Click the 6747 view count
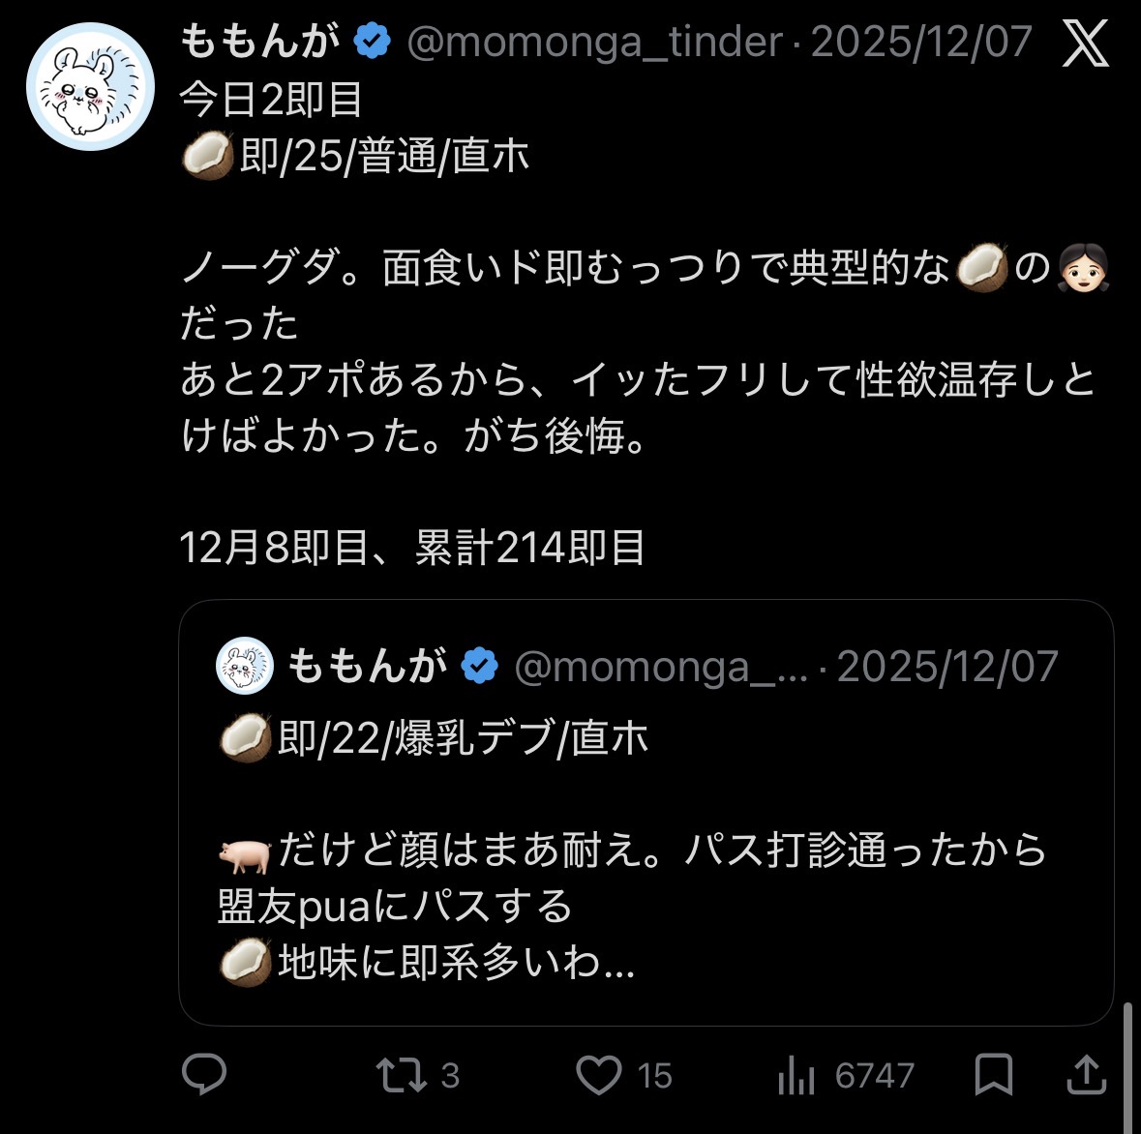Viewport: 1141px width, 1134px height. (x=874, y=1075)
